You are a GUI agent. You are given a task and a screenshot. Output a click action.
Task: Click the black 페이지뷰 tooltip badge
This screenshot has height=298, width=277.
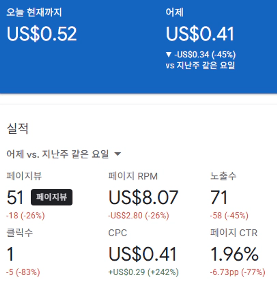[x=52, y=197]
